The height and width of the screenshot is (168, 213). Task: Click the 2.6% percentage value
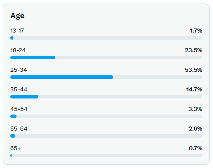pyautogui.click(x=195, y=129)
